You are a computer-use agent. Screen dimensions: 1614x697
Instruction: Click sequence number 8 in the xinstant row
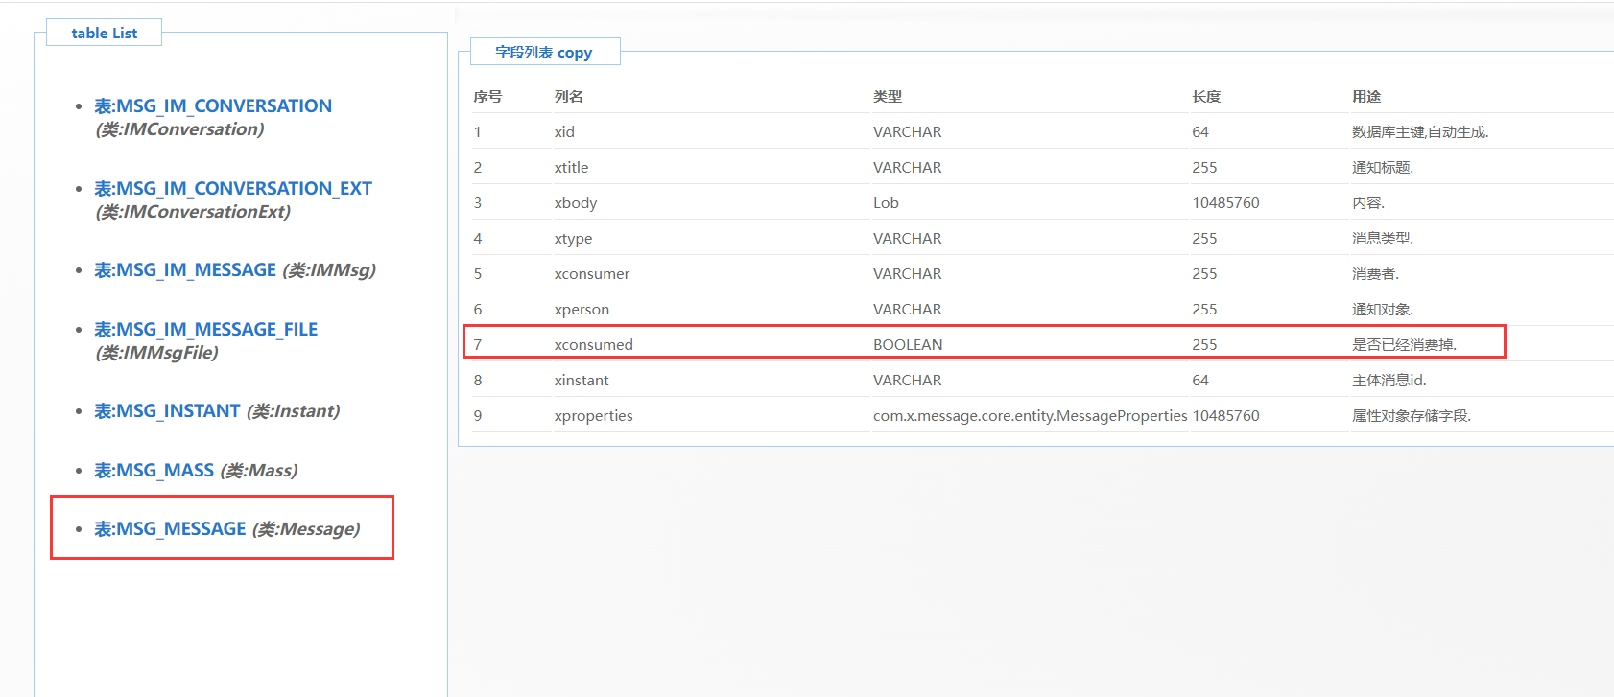477,381
